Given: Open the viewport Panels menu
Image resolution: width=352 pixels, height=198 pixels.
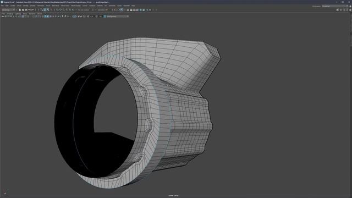Looking at the screenshot, I should pos(40,14).
